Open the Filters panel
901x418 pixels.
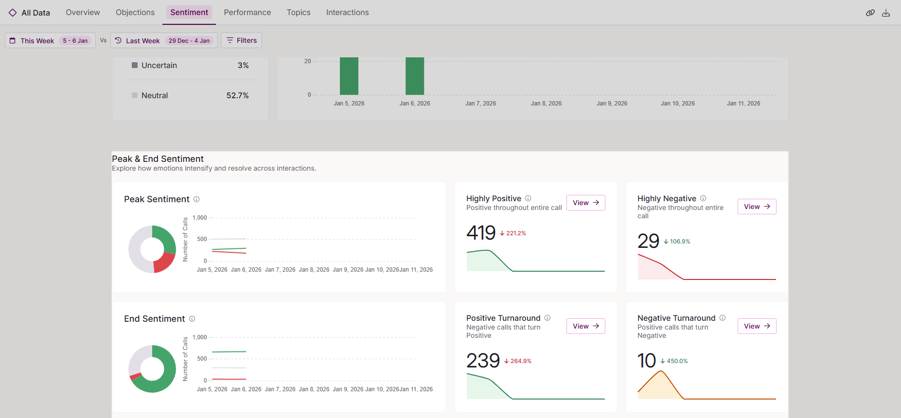[x=241, y=40]
